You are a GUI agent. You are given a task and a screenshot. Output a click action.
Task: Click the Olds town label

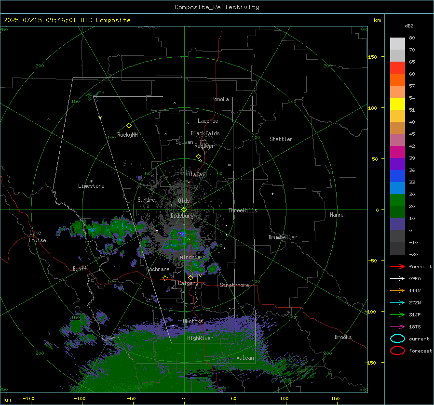coord(184,201)
